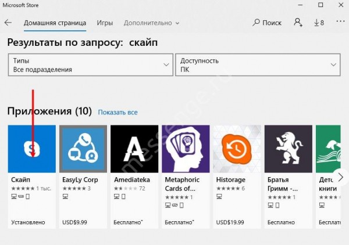Open the Historage app icon
This screenshot has width=349, height=245.
coord(237,149)
